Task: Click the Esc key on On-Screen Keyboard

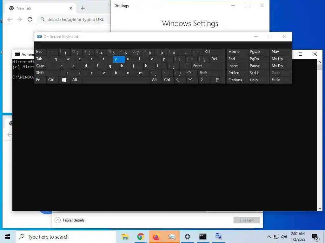Action: (x=40, y=52)
